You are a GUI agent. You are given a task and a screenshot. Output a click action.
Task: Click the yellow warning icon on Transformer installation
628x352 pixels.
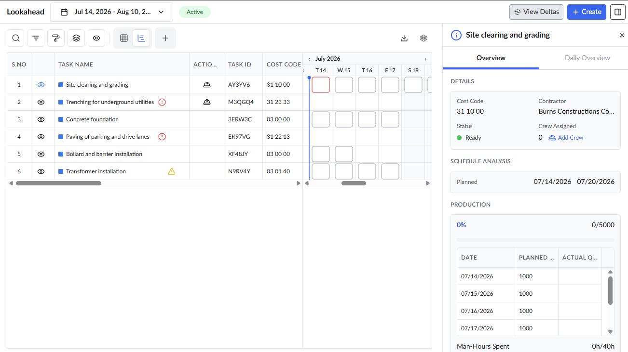[172, 171]
